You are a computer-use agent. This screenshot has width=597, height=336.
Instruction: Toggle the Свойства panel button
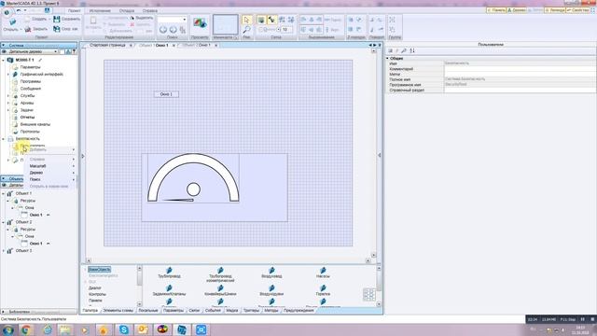click(x=577, y=10)
